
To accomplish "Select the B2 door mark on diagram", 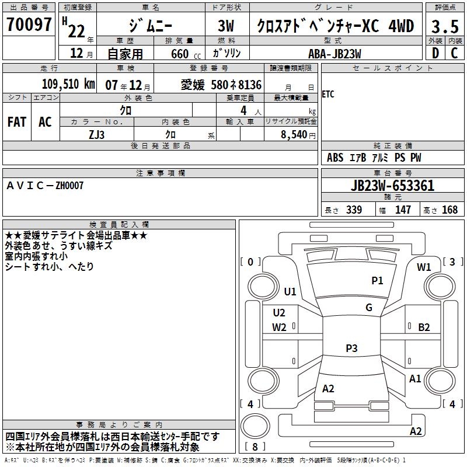I will click(424, 327).
